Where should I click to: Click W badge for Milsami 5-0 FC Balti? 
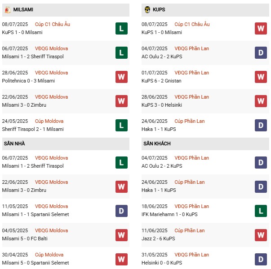pos(121,235)
